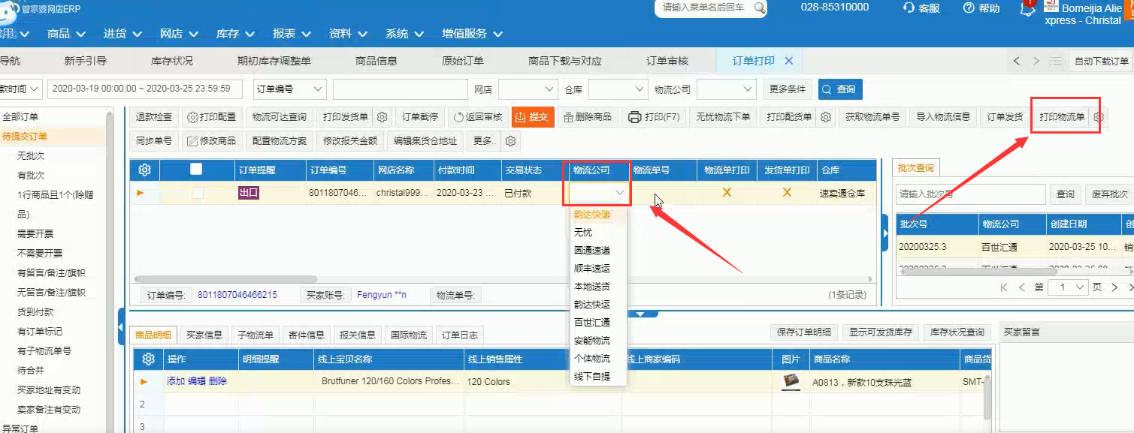The height and width of the screenshot is (433, 1134).
Task: Choose 百世汇通 from logistics dropdown list
Action: point(592,323)
